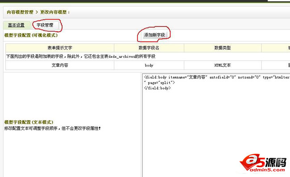Click the 数据类型 column header
Screen dimensions: 290x177
(223, 48)
